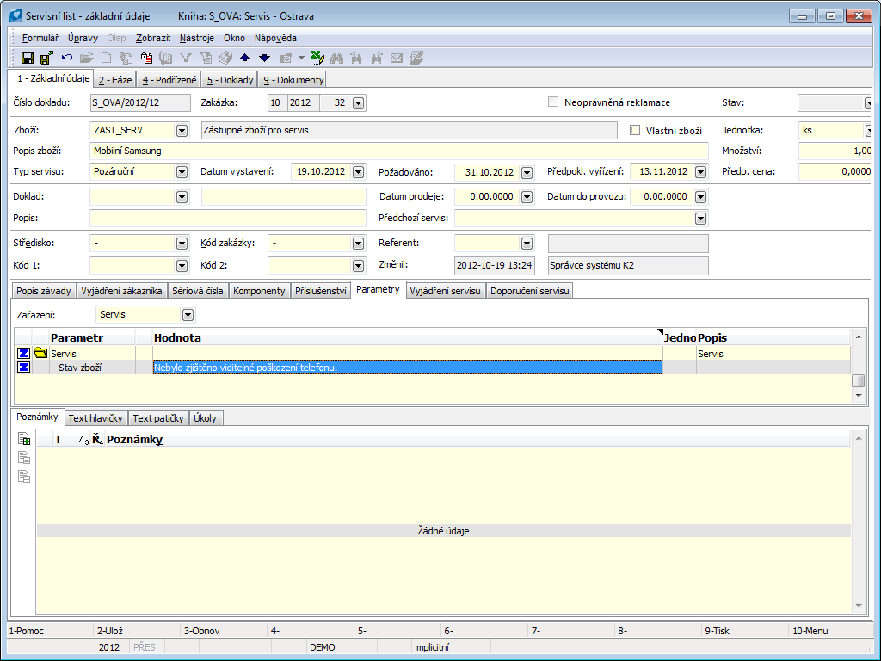Open the Datum vystavení date picker dropdown
Image resolution: width=881 pixels, height=661 pixels.
[360, 171]
